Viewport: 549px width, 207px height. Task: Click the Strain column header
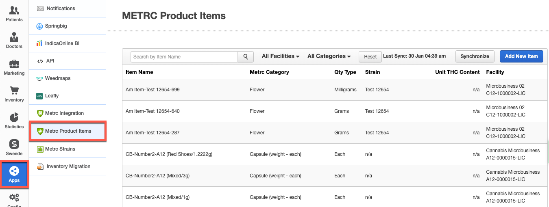coord(373,72)
